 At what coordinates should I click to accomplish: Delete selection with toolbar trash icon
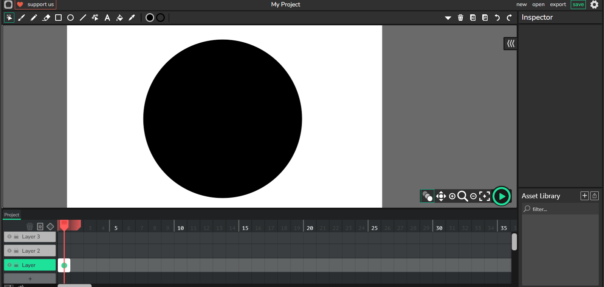pyautogui.click(x=460, y=18)
